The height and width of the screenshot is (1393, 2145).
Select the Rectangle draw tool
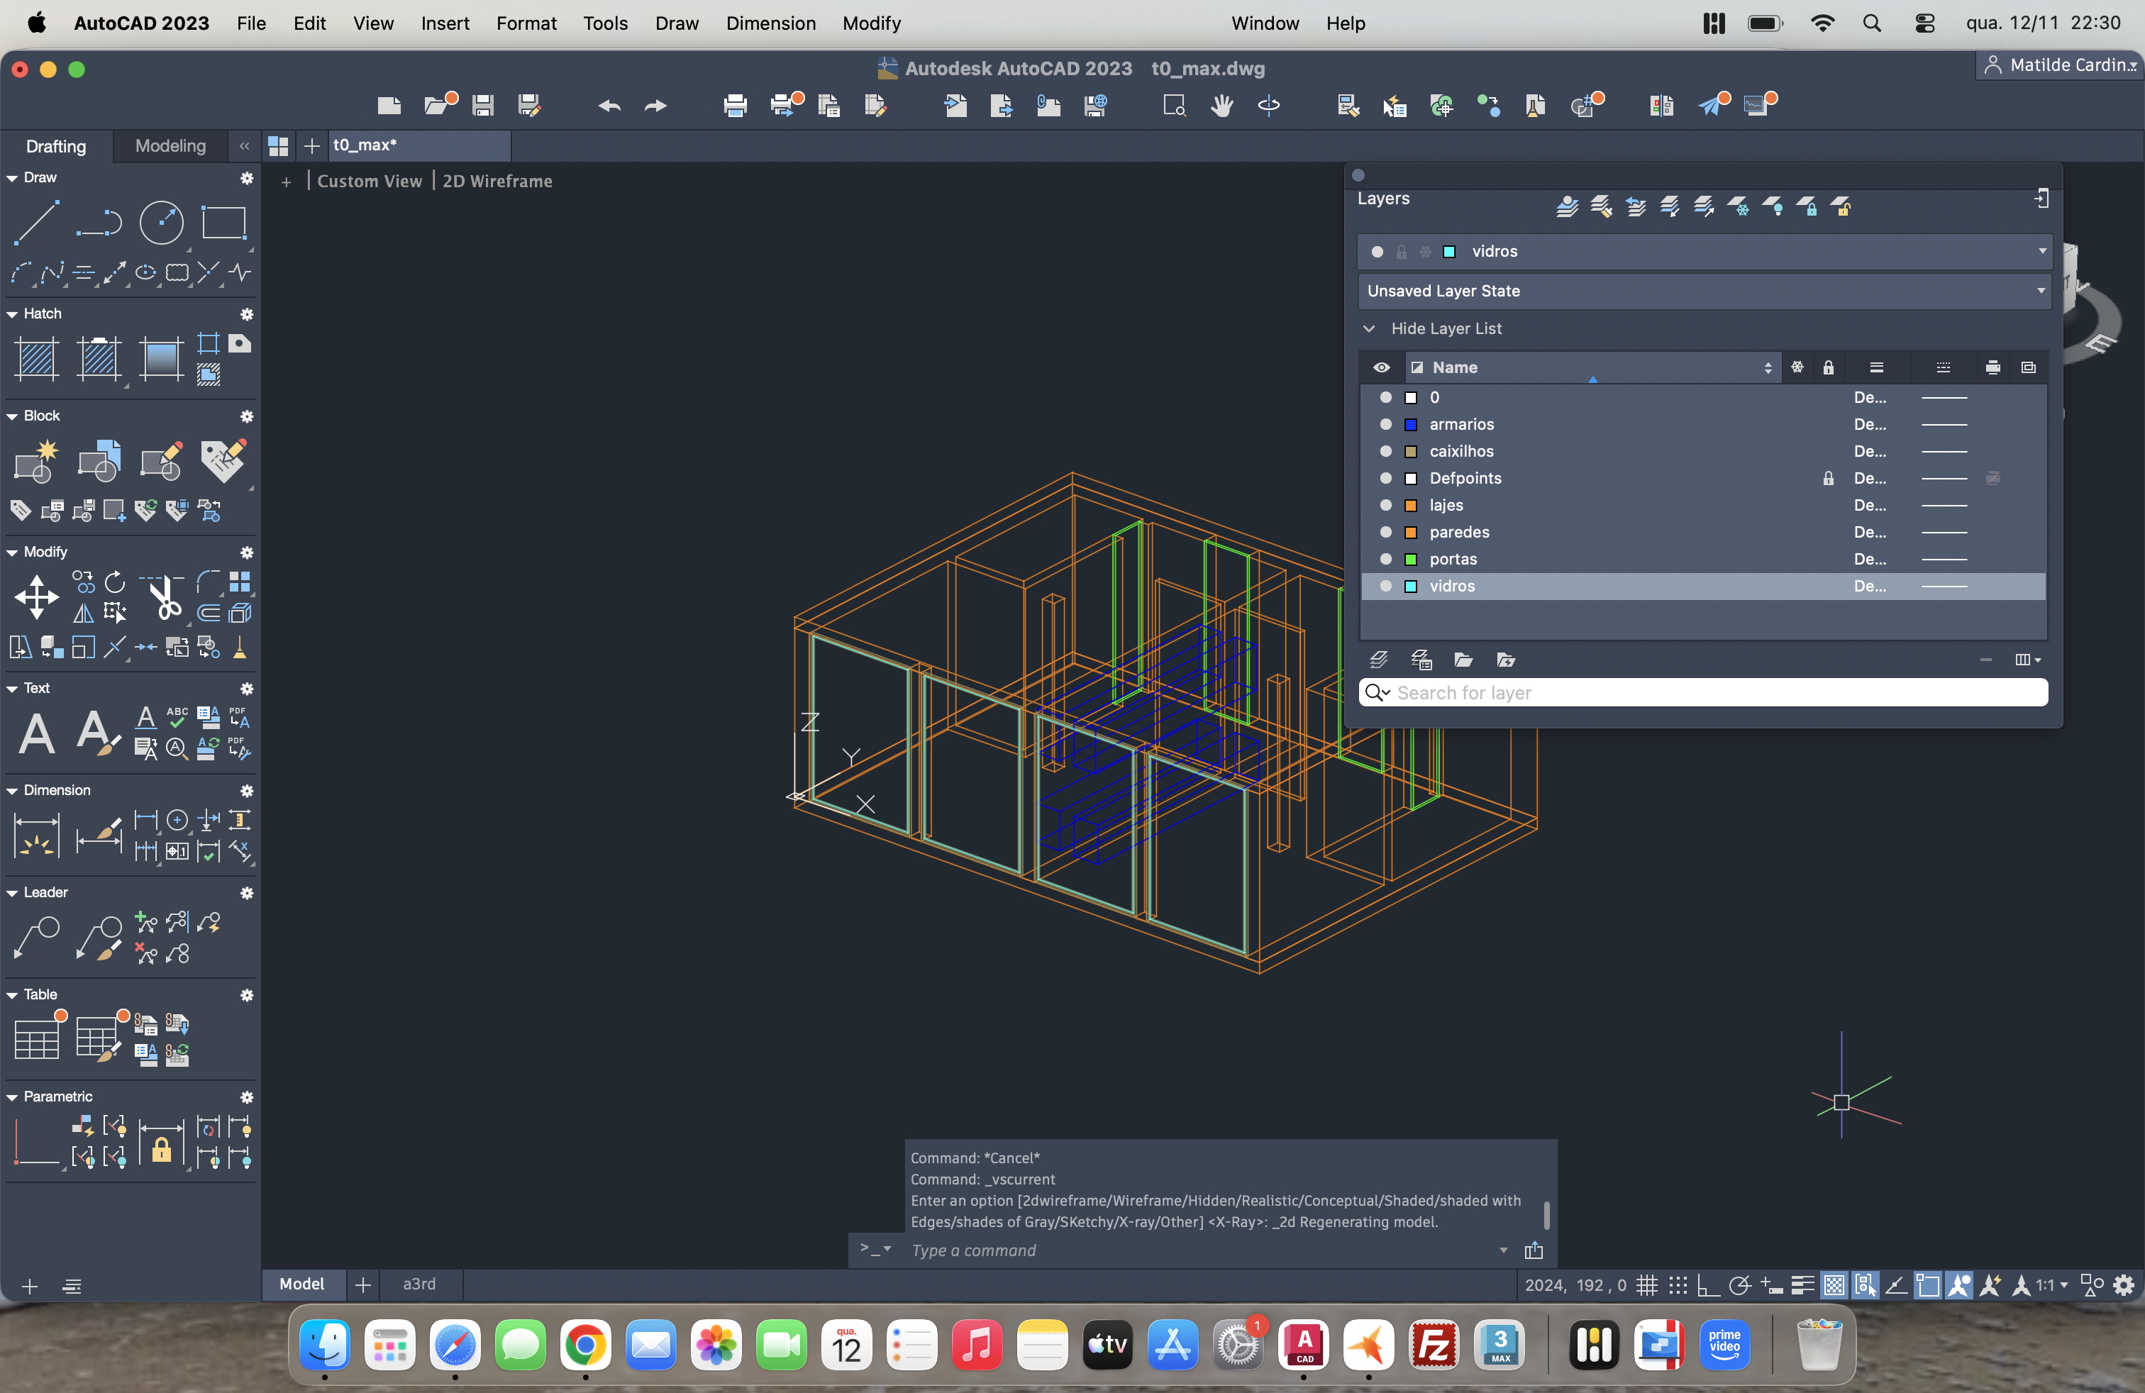223,223
